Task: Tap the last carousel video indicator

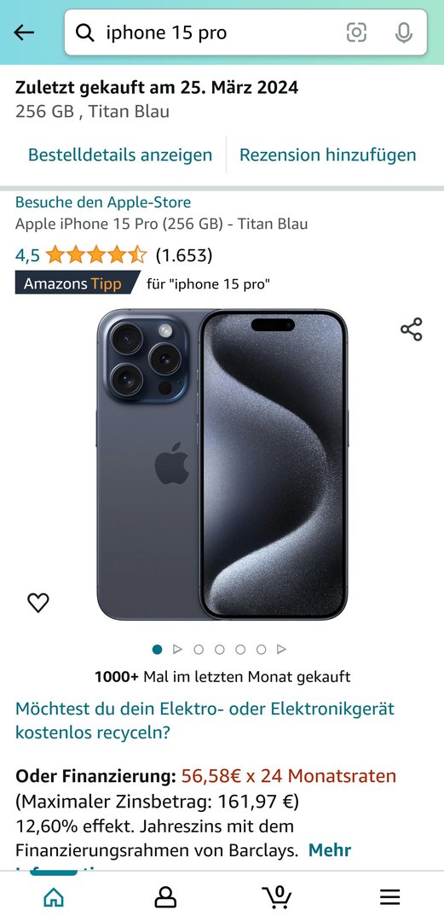Action: (281, 649)
